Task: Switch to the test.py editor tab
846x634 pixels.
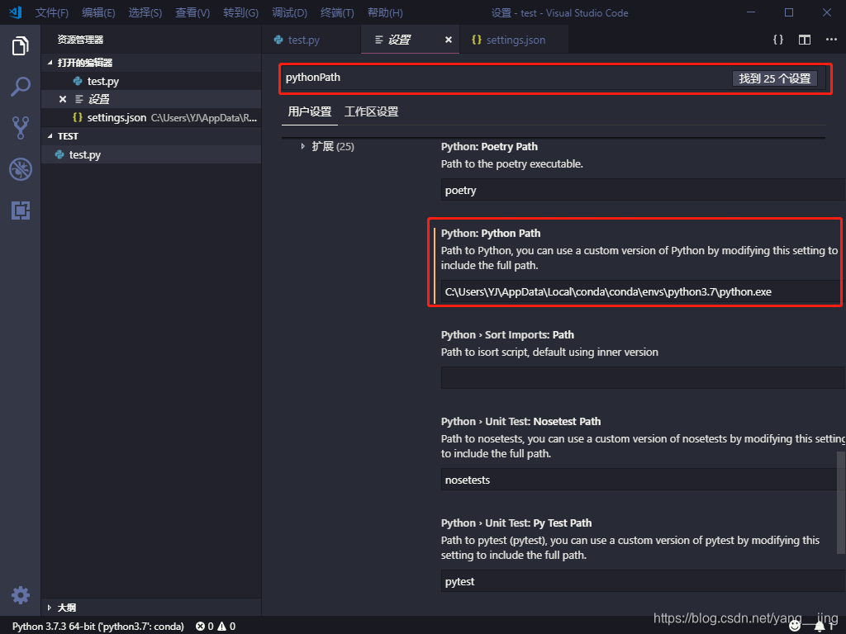Action: click(x=311, y=40)
